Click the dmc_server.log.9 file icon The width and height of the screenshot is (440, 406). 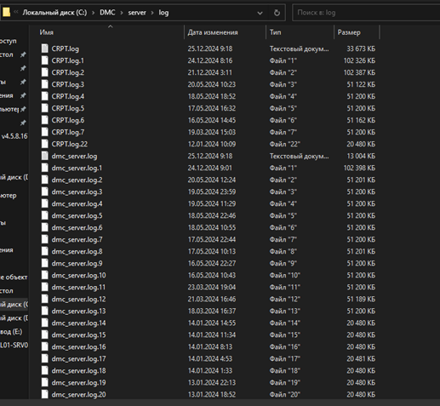[44, 263]
